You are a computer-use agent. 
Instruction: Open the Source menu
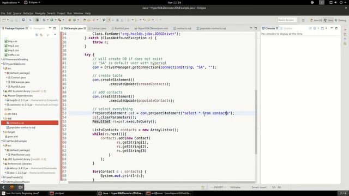pyautogui.click(x=17, y=13)
